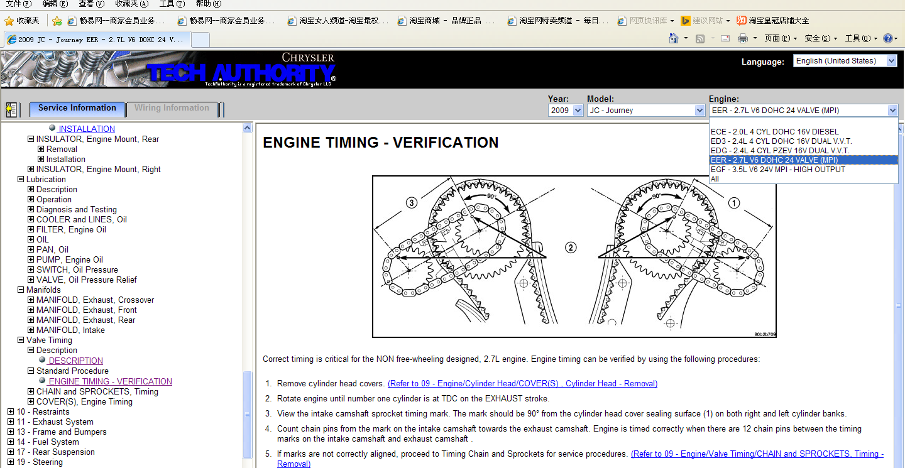Click the engine timing verification diagram
Image resolution: width=905 pixels, height=468 pixels.
pos(574,256)
